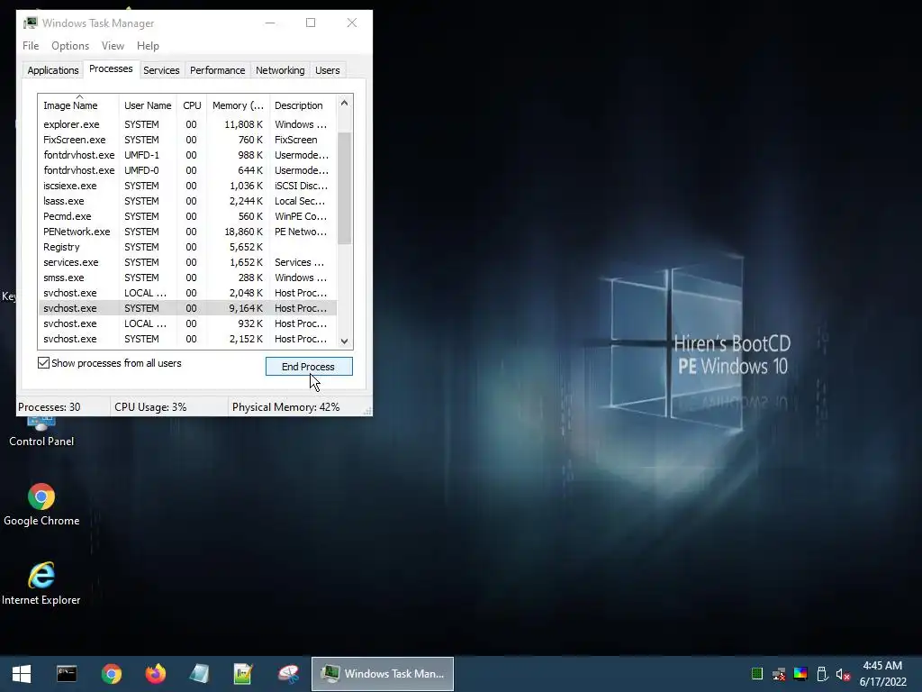Click the Internet Explorer desktop shortcut

(x=41, y=584)
